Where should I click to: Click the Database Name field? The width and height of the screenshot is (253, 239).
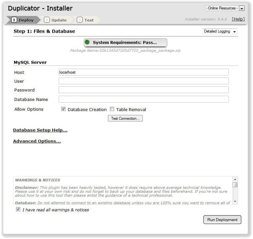pos(143,99)
